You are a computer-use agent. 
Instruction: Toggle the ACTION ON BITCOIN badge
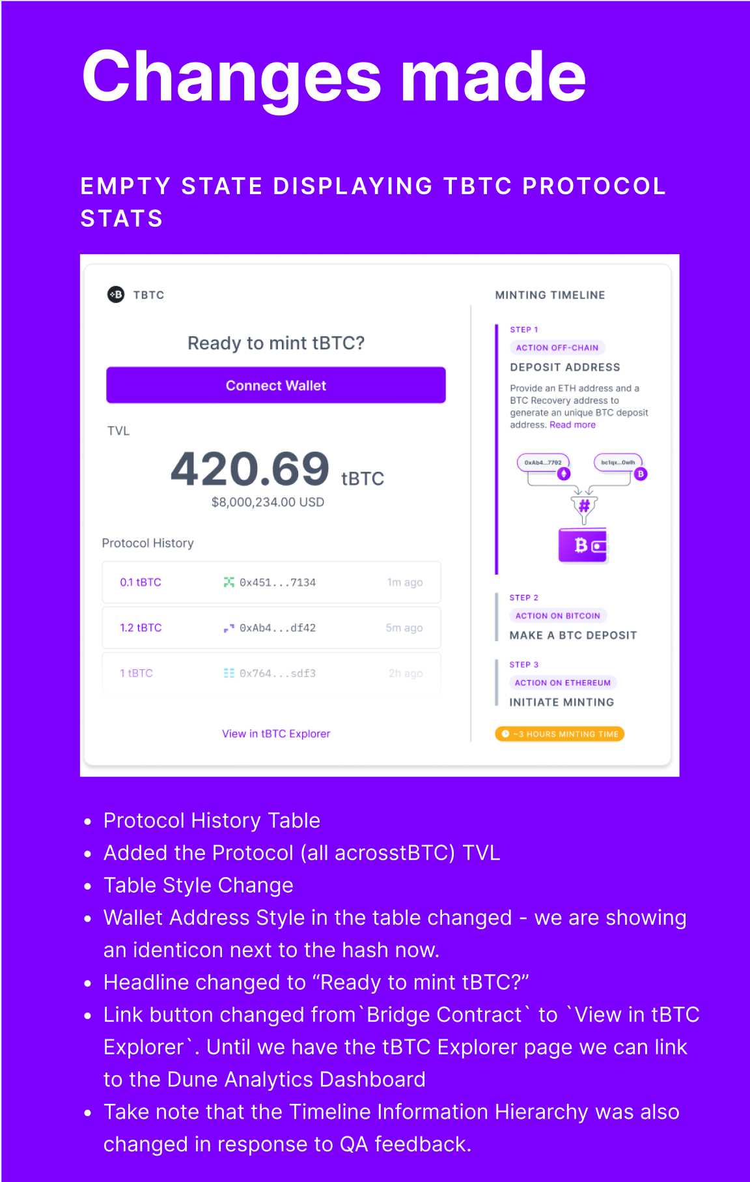coord(557,615)
